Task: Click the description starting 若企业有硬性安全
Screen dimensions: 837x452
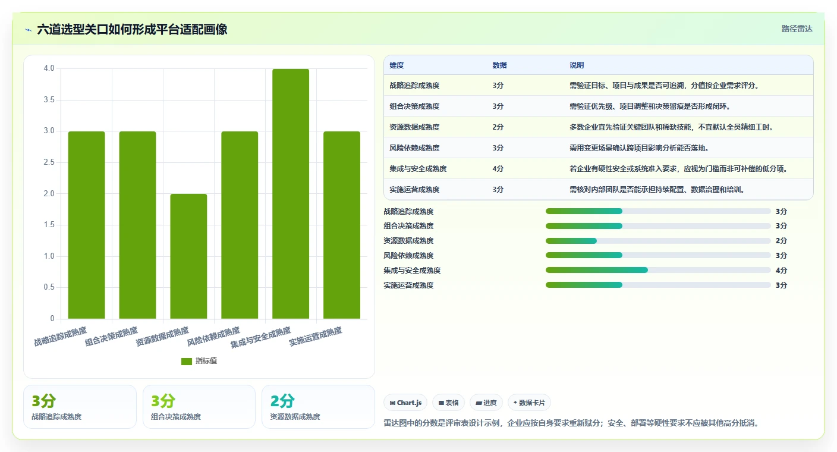Action: (679, 169)
